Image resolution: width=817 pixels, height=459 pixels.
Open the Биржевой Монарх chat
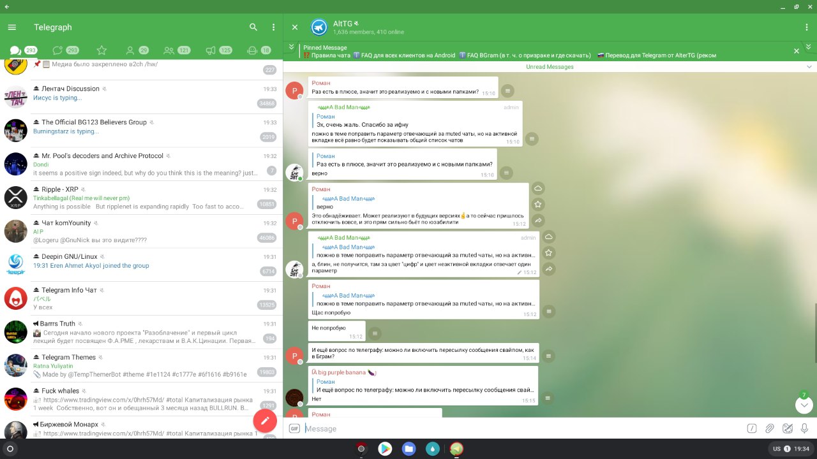tap(141, 428)
